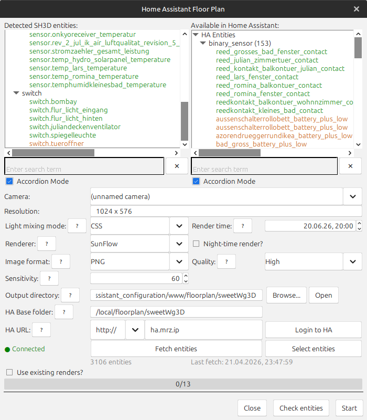
Task: Click vertical scrollbar thumb of SH3D list
Action: tap(185, 121)
